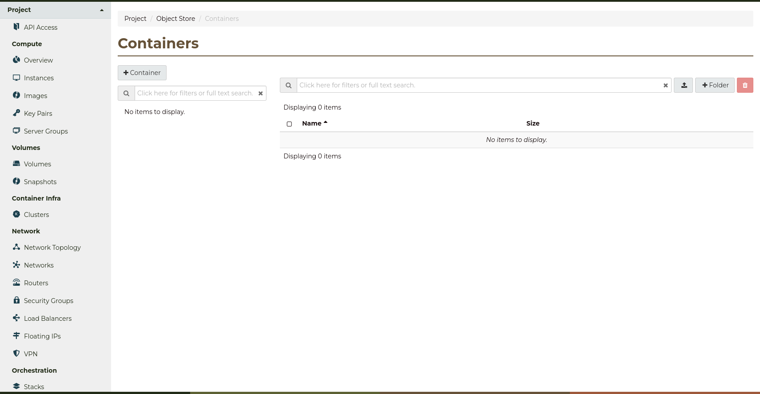Image resolution: width=760 pixels, height=394 pixels.
Task: Click the Compute section heading
Action: tap(27, 44)
